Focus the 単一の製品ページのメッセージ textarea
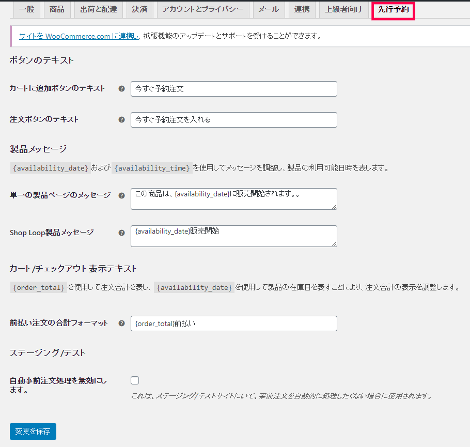Screen dimensions: 470x447 (x=233, y=198)
